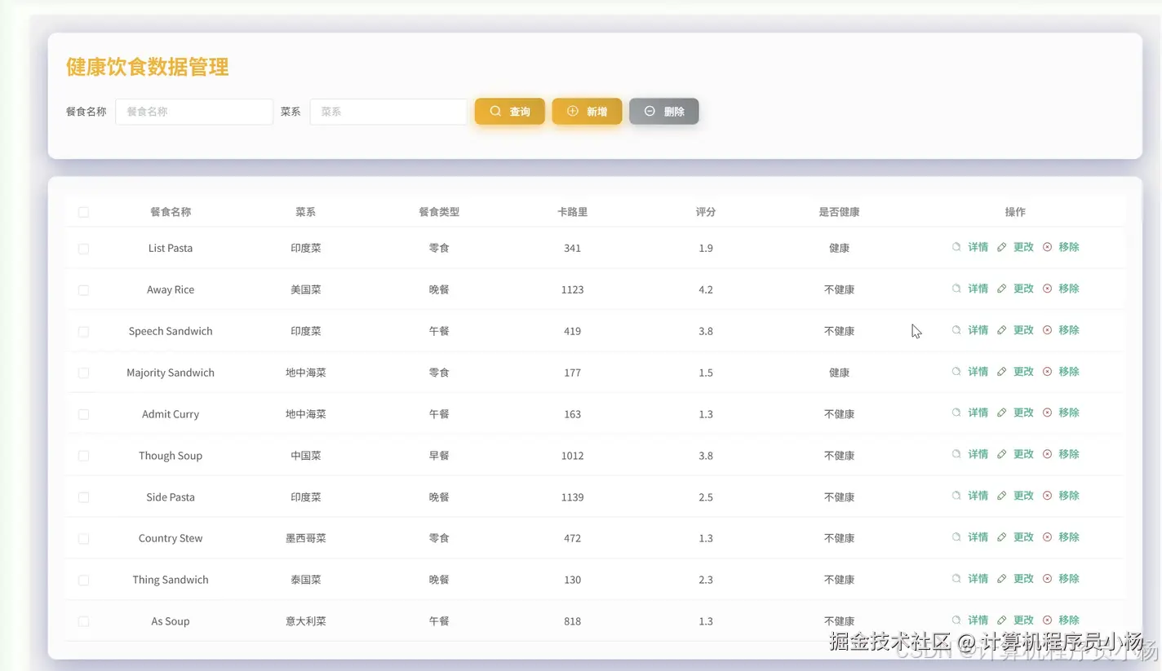Click the detail magnifier icon on As Soup row
The height and width of the screenshot is (671, 1162).
pos(958,619)
